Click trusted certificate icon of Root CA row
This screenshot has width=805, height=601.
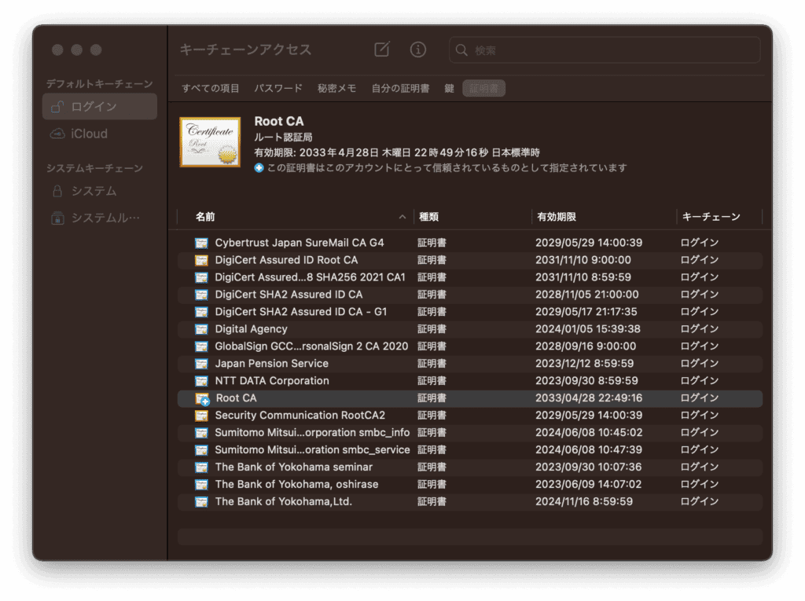202,399
